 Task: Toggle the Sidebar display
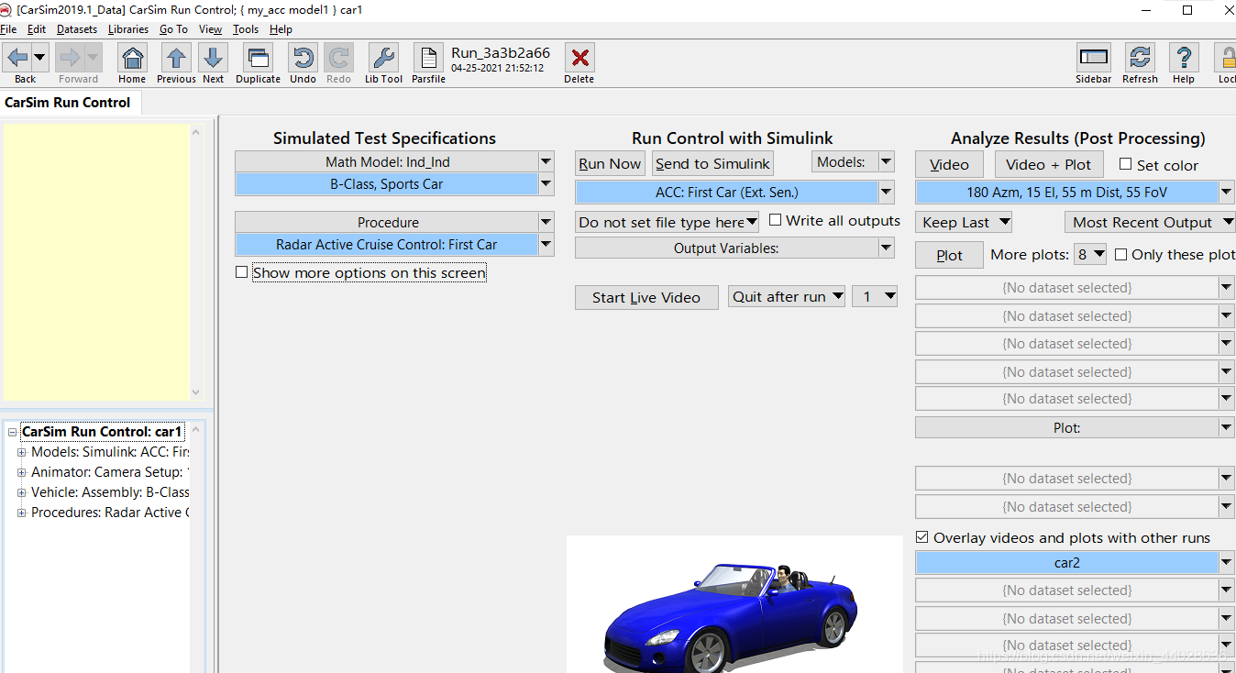point(1094,59)
